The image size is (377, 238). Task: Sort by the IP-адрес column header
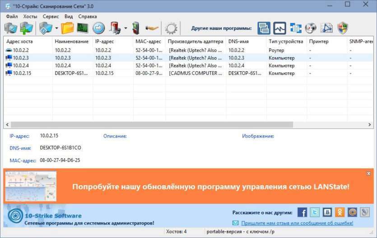pyautogui.click(x=113, y=41)
